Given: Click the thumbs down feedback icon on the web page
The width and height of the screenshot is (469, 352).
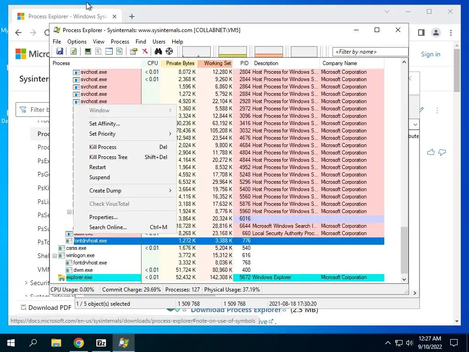Looking at the screenshot, I should (442, 152).
